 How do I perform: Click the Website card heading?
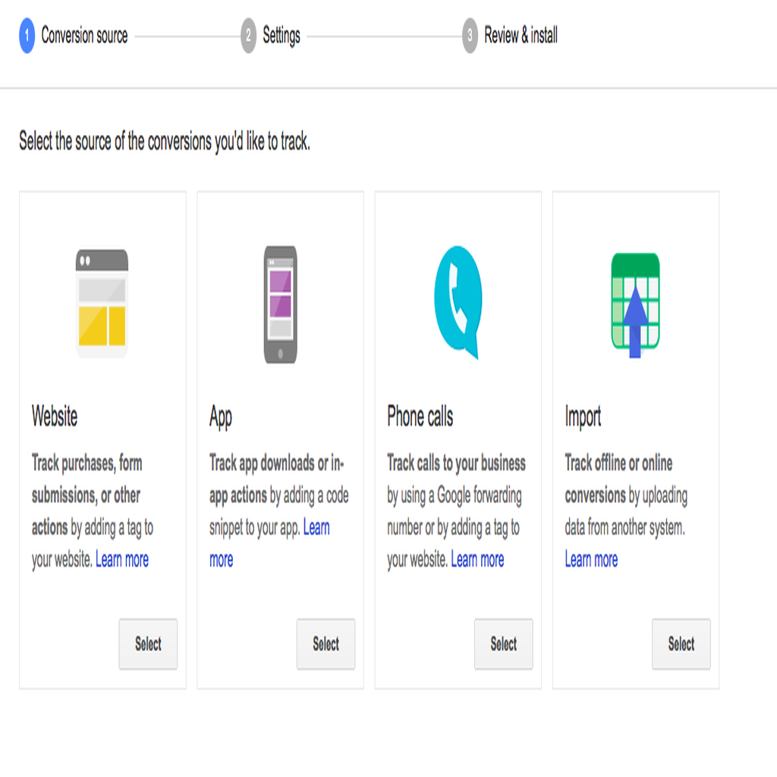(55, 416)
